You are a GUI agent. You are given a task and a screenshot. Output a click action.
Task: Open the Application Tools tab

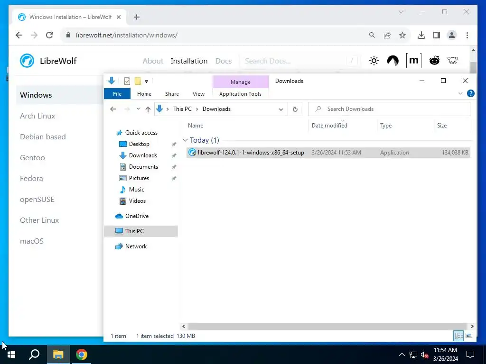pyautogui.click(x=240, y=94)
